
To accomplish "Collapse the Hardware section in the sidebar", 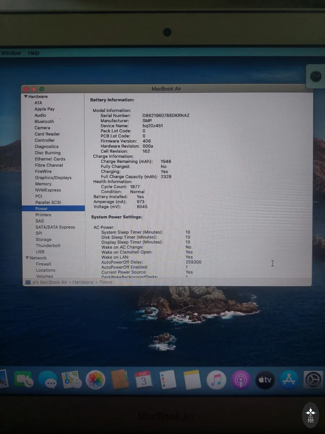I will click(26, 97).
